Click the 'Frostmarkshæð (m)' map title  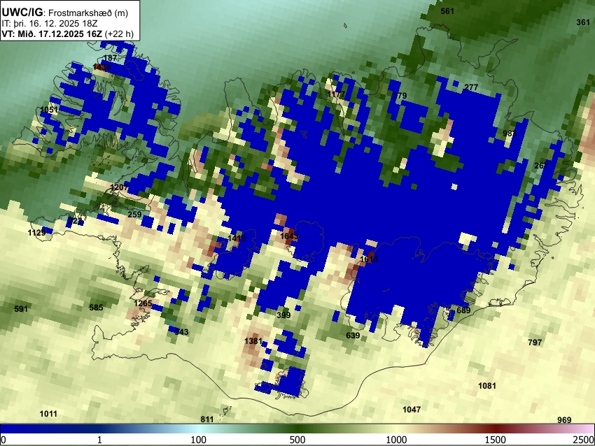88,13
